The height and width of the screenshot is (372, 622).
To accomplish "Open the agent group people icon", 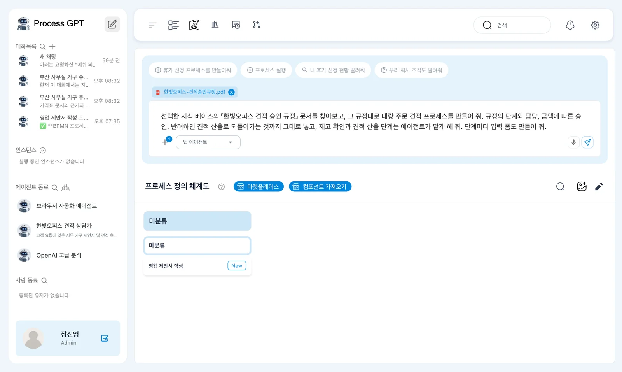I will click(66, 188).
